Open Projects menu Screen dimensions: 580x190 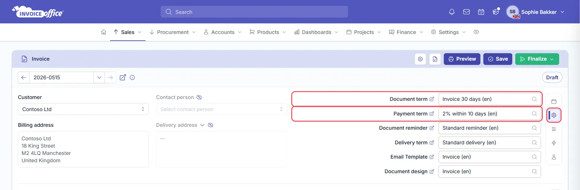point(363,32)
